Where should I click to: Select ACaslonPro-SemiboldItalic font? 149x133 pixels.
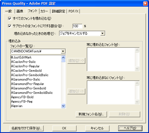coord(36,75)
